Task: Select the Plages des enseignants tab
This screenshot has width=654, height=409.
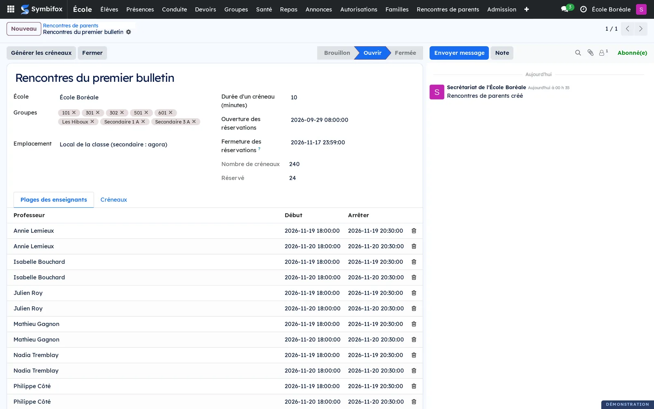Action: point(54,200)
